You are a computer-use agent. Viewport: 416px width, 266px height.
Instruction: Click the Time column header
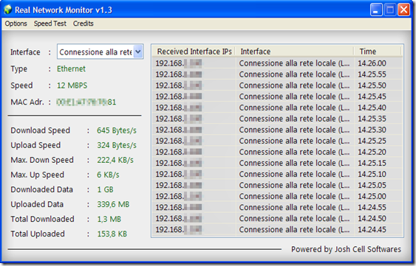[x=378, y=52]
